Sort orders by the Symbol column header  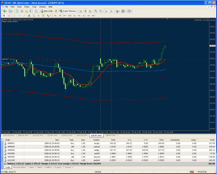click(x=96, y=140)
